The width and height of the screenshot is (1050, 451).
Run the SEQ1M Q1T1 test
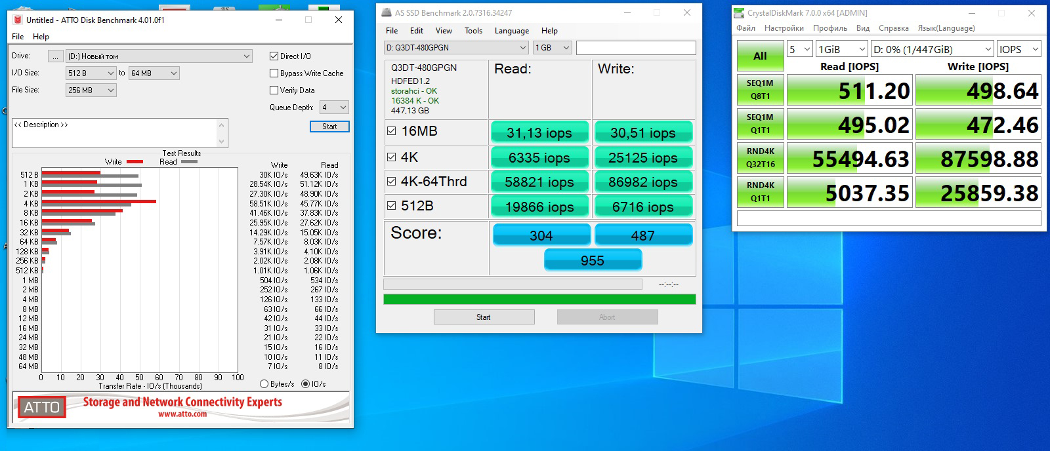760,124
